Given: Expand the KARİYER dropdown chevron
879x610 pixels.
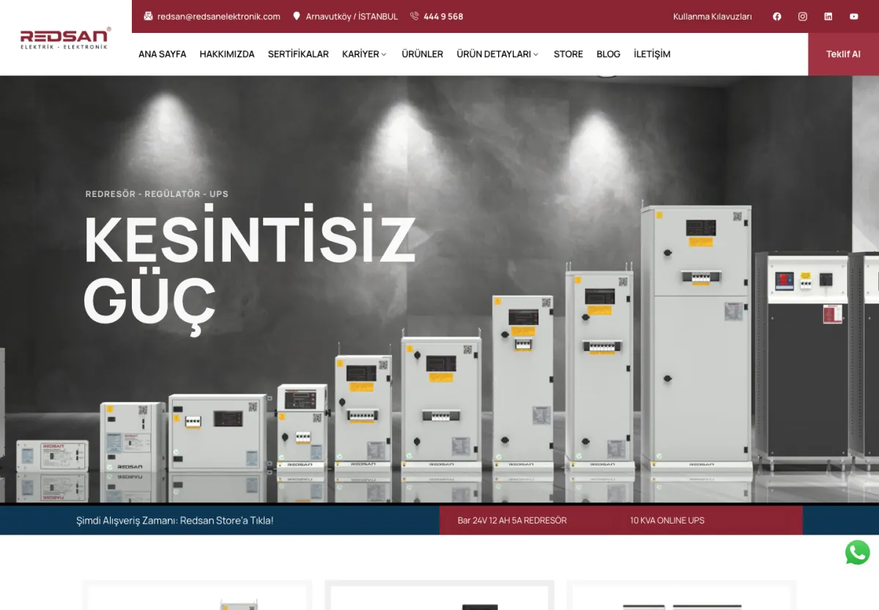Looking at the screenshot, I should [x=384, y=54].
